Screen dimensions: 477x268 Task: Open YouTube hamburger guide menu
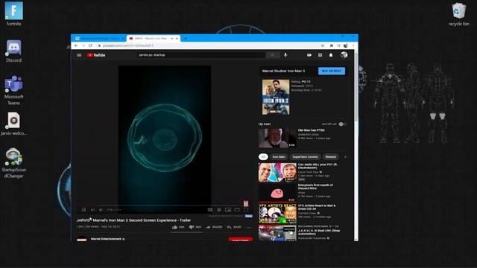79,55
